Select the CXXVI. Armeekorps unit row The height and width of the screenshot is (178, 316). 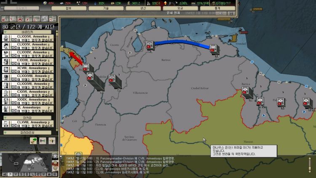tap(28, 93)
